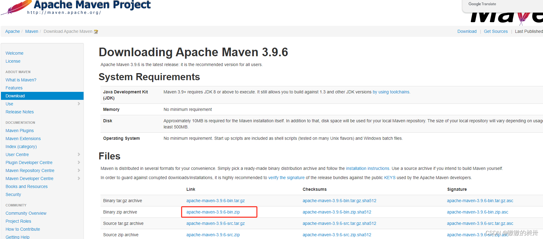The width and height of the screenshot is (543, 239).
Task: Open Index (category) link
Action: coord(21,147)
